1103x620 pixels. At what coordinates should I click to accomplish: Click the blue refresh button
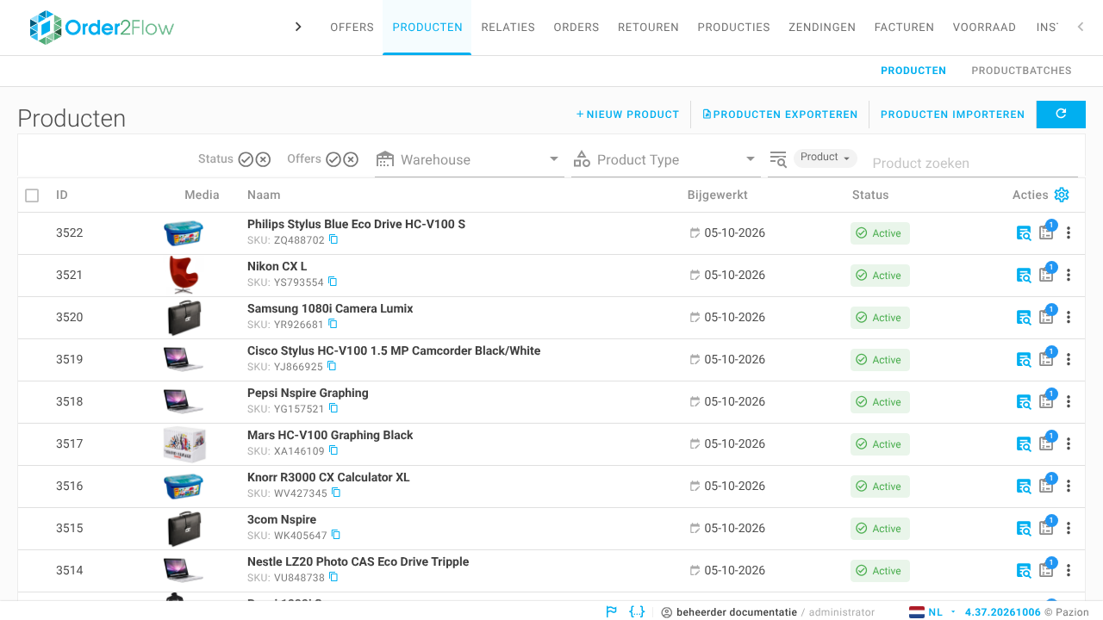point(1061,114)
